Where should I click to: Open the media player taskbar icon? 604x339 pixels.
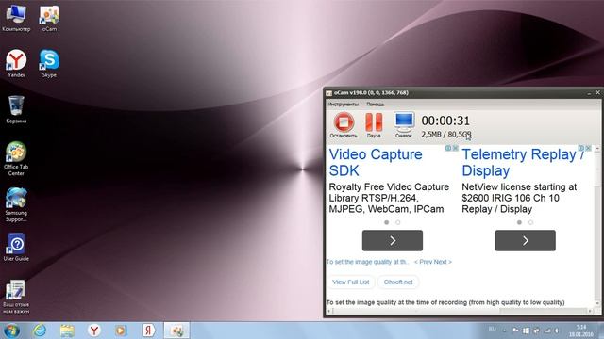tap(121, 331)
